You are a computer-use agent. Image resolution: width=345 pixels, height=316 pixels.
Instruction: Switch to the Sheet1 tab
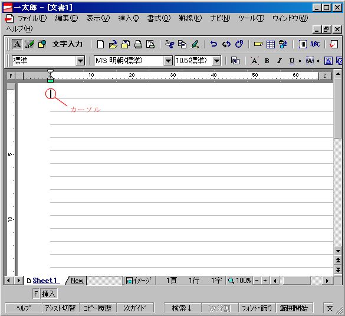click(45, 281)
